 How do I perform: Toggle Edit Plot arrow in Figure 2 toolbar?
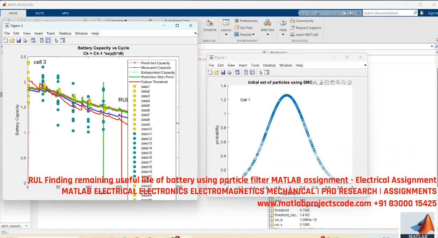point(57,40)
